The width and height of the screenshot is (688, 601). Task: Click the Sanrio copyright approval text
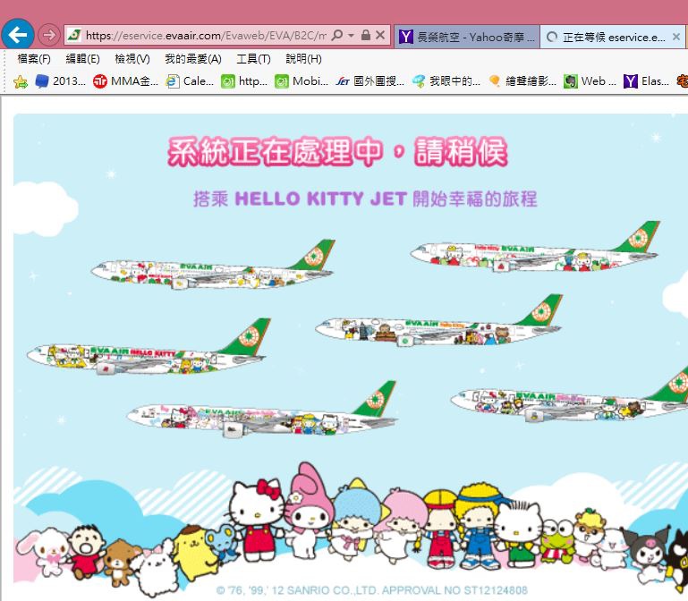[372, 590]
